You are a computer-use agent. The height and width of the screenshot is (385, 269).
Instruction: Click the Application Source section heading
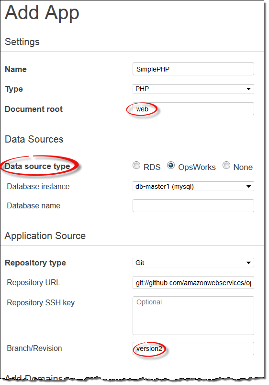(x=45, y=236)
